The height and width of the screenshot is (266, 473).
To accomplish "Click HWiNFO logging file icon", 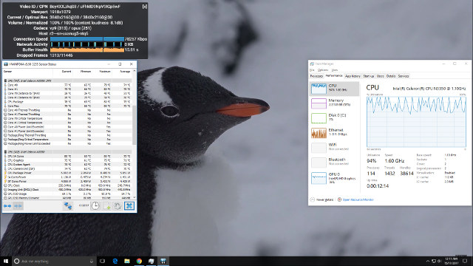I will 106,205.
